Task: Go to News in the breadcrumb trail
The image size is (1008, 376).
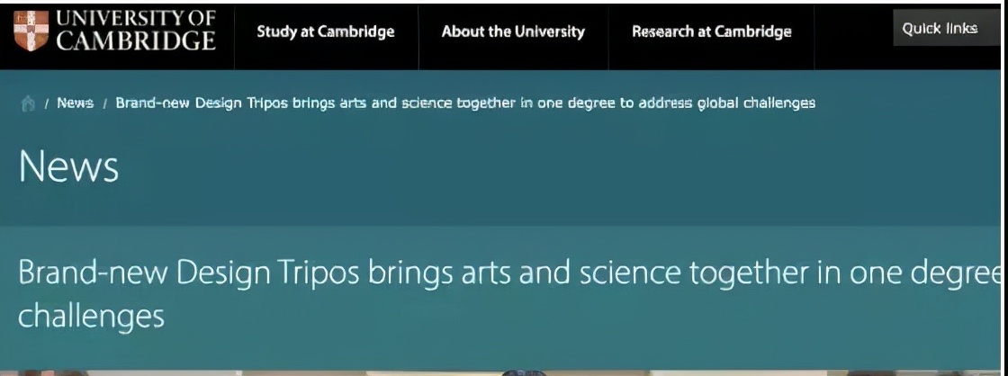Action: pos(76,103)
